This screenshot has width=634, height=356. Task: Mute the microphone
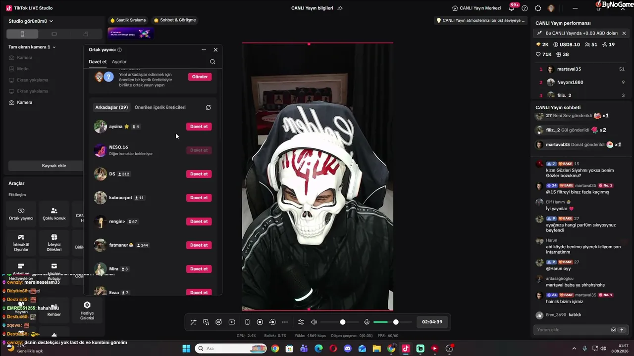pyautogui.click(x=367, y=322)
